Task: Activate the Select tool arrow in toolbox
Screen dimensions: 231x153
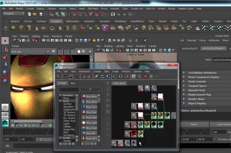Action: pos(5,41)
